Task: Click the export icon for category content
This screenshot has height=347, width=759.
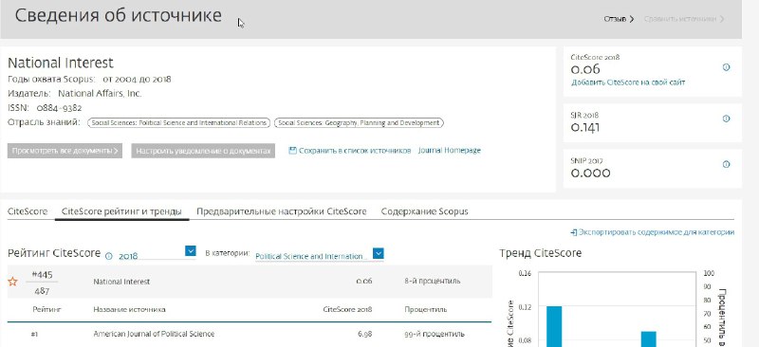Action: click(574, 232)
